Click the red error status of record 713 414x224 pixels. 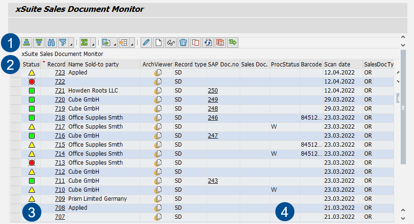[x=32, y=163]
